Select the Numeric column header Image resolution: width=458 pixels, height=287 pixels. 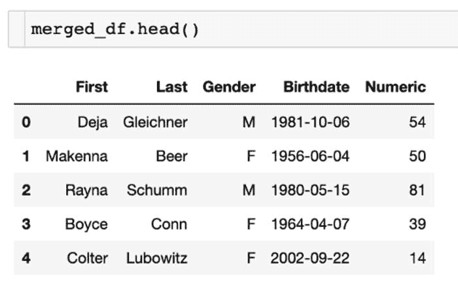coord(395,87)
